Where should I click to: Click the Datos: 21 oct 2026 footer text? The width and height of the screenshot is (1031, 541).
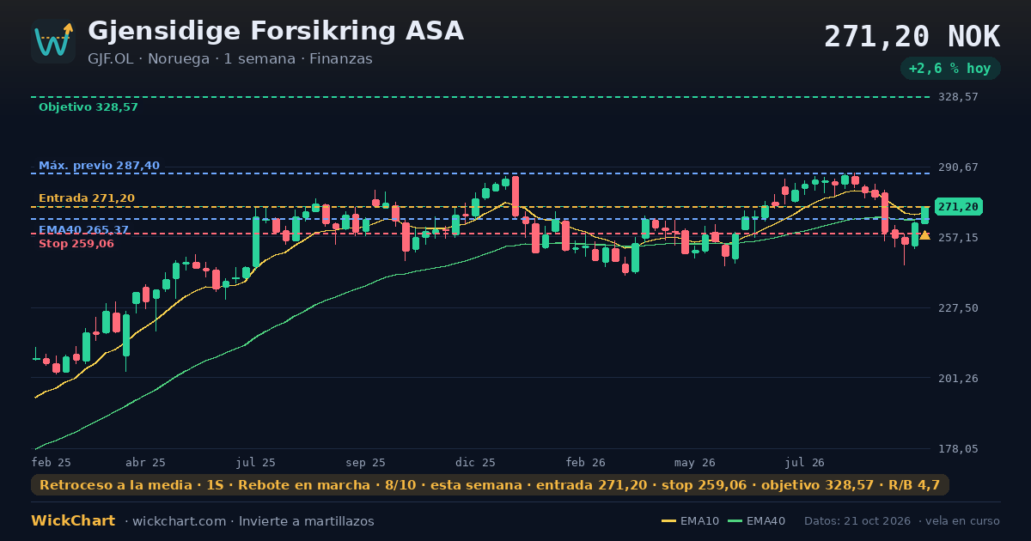[x=859, y=521]
